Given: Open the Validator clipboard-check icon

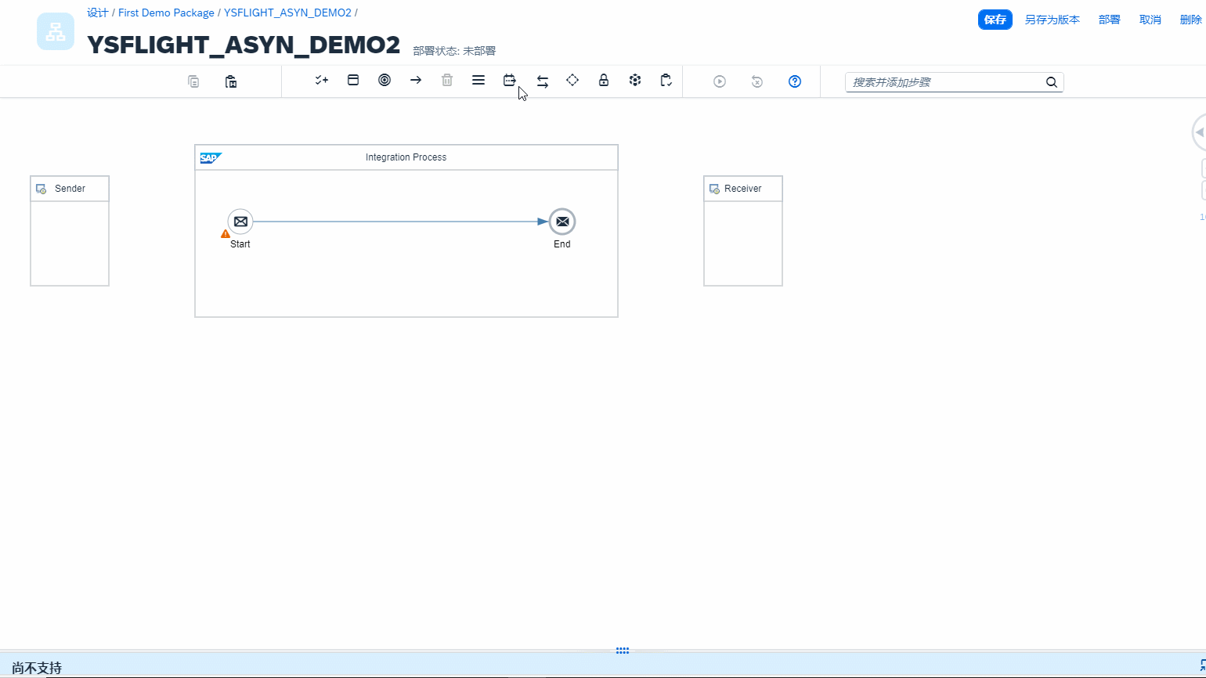Looking at the screenshot, I should [666, 81].
